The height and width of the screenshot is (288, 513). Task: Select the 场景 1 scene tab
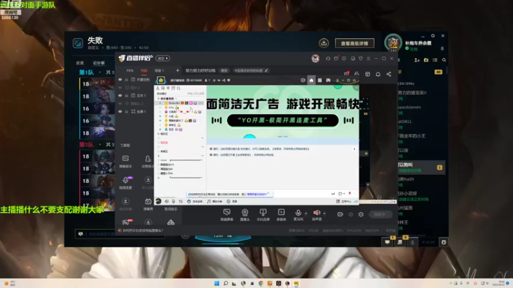click(x=159, y=70)
